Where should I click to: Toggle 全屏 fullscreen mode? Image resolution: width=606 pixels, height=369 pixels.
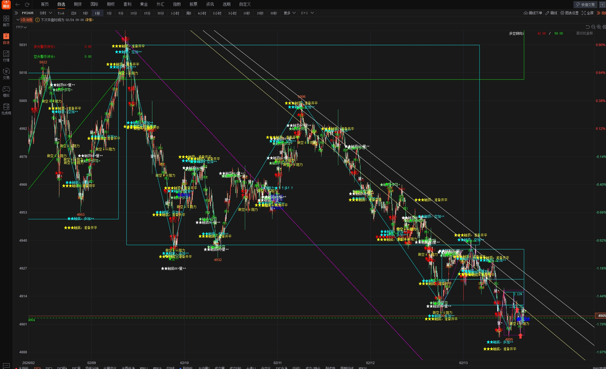pos(588,13)
